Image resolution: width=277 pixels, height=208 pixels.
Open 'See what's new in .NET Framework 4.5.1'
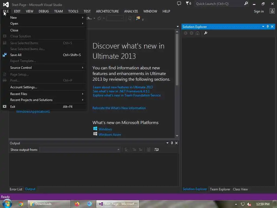point(121,91)
